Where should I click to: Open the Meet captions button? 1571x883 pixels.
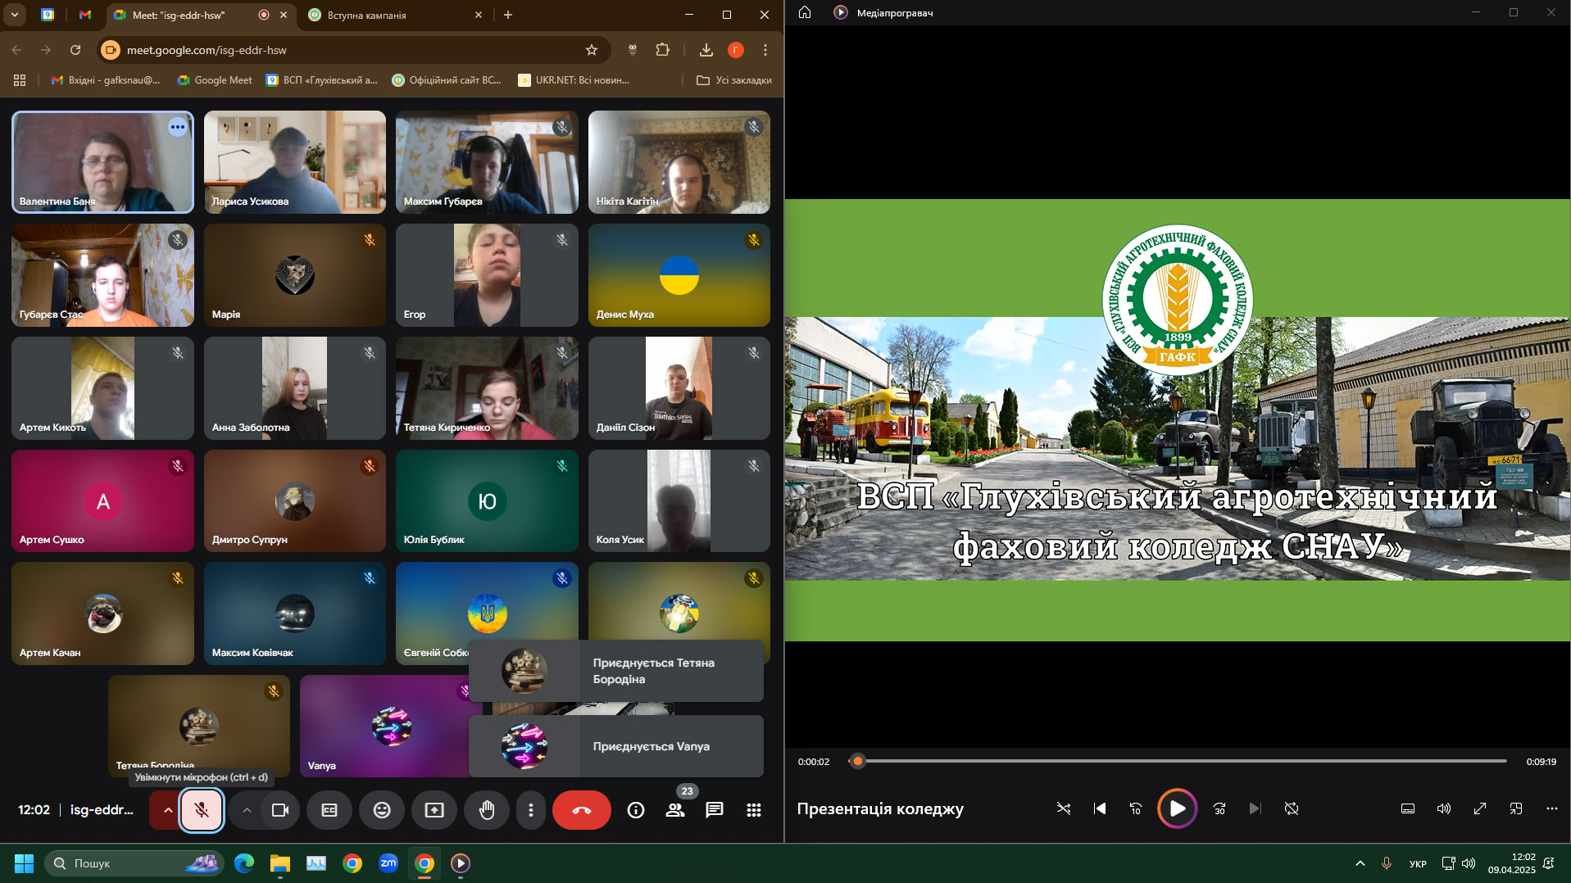[329, 810]
